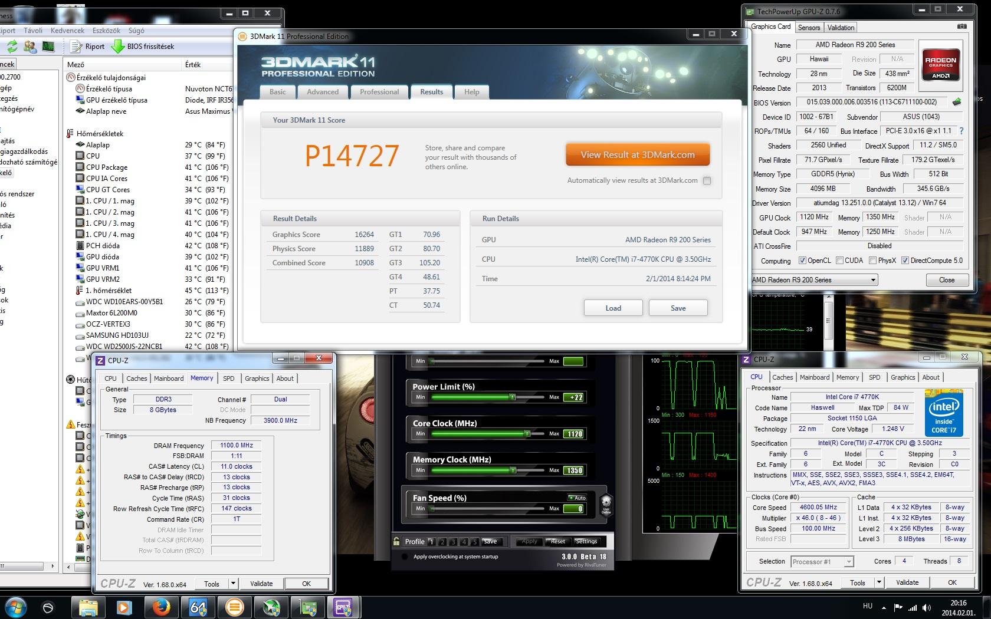The width and height of the screenshot is (991, 619).
Task: Click the BIOS save chip icon in GPU-Z
Action: (x=957, y=102)
